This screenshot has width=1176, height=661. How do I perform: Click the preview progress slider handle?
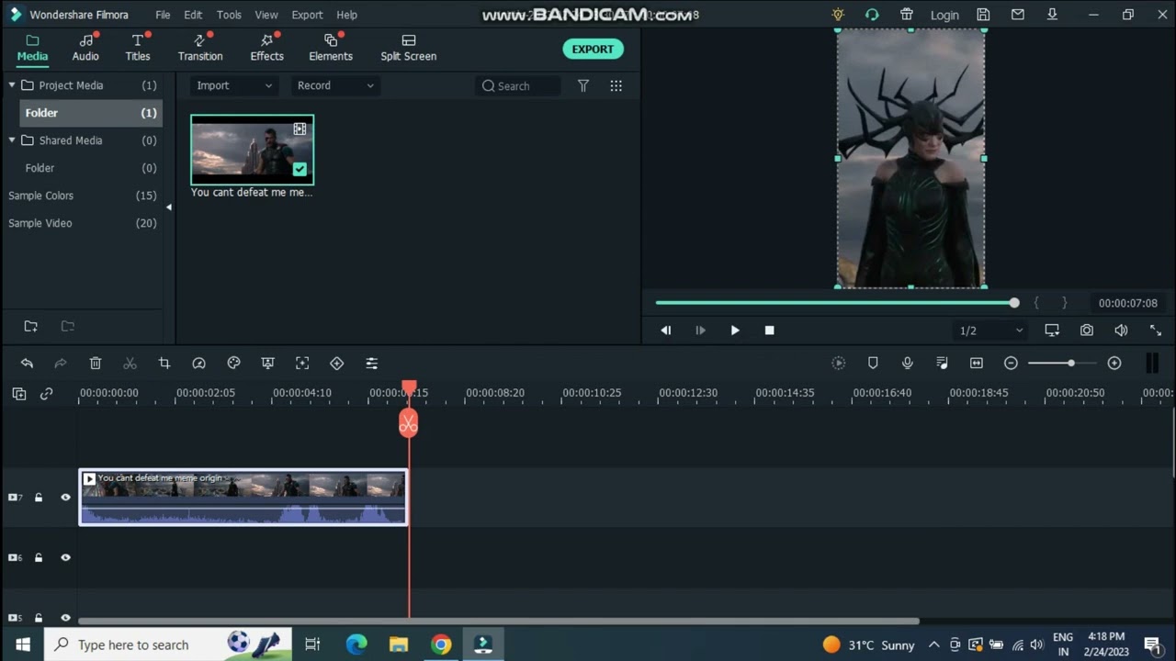coord(1014,303)
